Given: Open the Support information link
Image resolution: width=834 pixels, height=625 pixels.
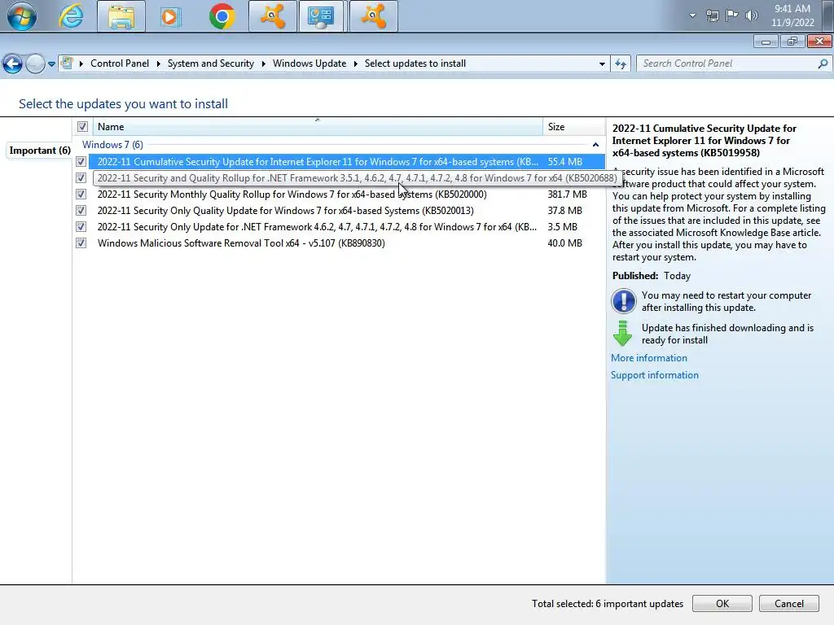Looking at the screenshot, I should 655,374.
